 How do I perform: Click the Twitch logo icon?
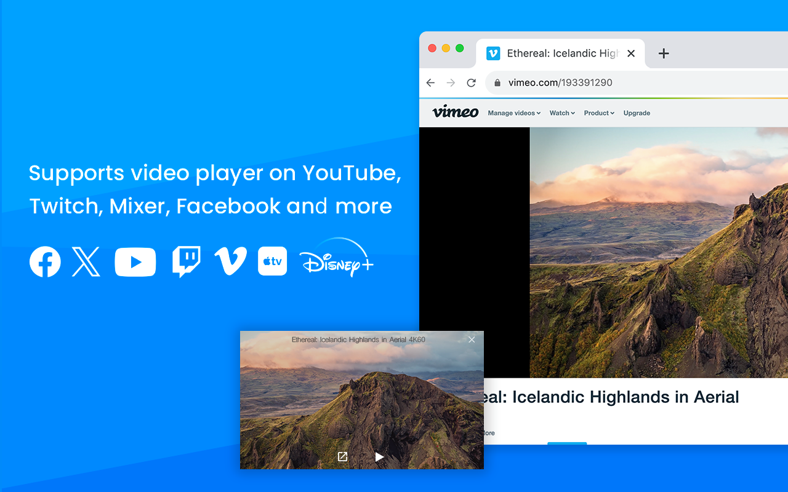186,262
